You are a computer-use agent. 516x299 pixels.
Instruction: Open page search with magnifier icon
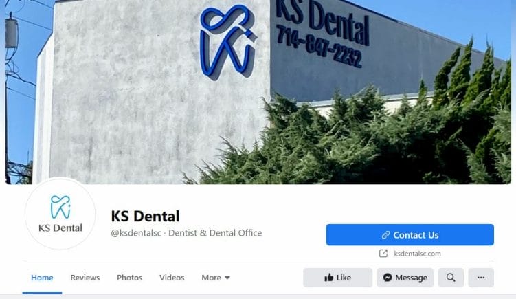tap(451, 278)
